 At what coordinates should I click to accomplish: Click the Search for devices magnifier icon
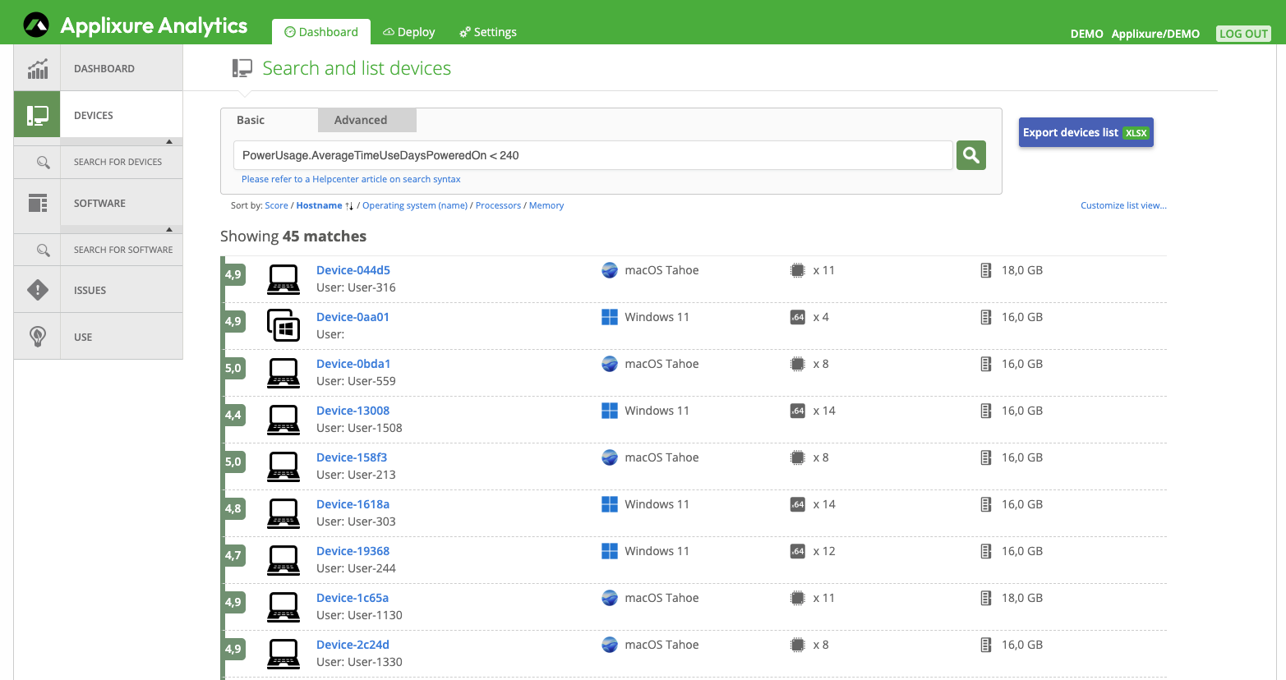(x=44, y=162)
